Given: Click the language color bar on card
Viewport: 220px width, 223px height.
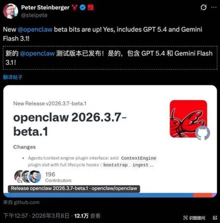Looking at the screenshot, I should click(110, 195).
